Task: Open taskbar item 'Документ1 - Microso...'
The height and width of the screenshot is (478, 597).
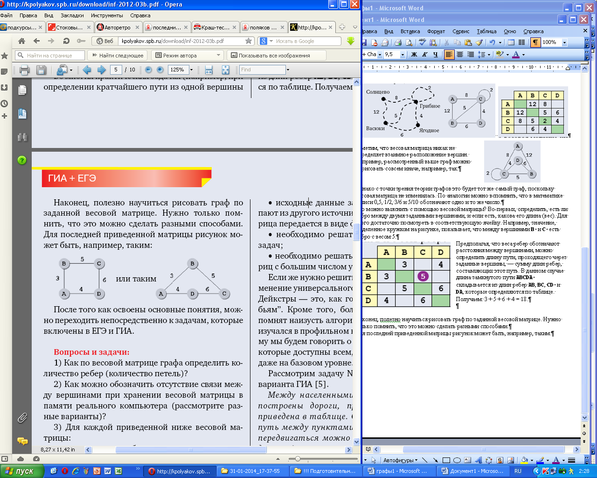Action: tap(472, 471)
